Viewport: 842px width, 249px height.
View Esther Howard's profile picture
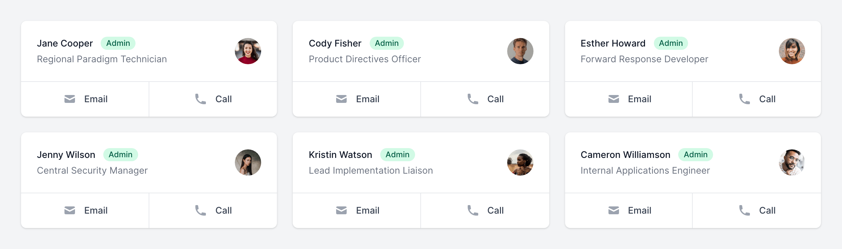pos(792,51)
